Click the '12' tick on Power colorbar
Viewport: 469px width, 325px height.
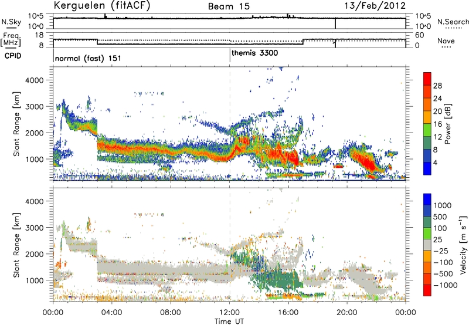pos(437,137)
